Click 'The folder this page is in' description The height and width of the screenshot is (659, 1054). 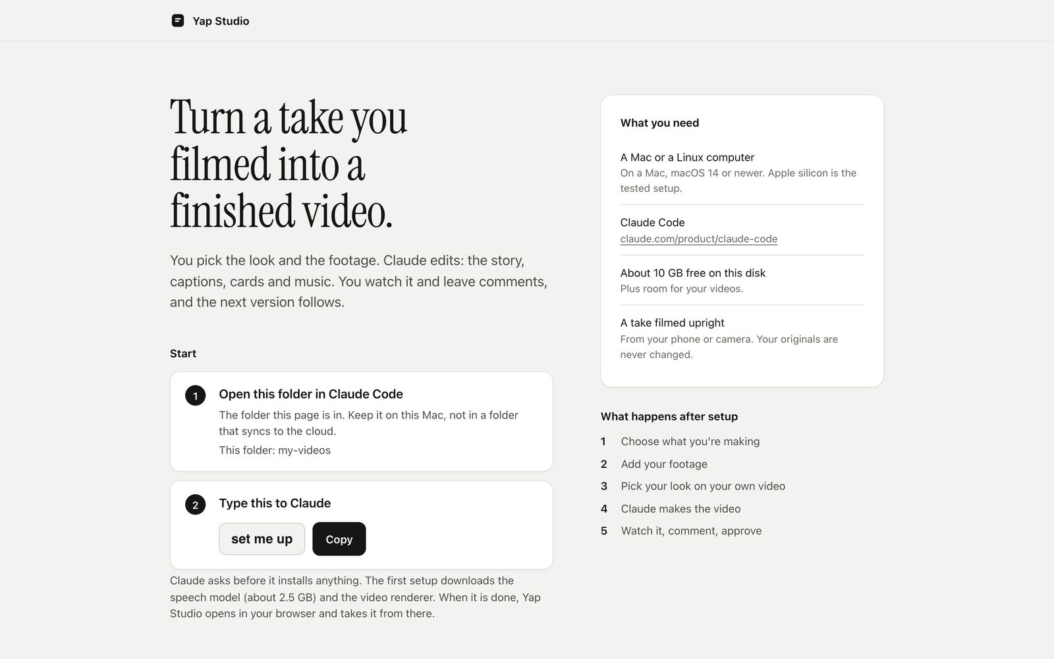368,423
